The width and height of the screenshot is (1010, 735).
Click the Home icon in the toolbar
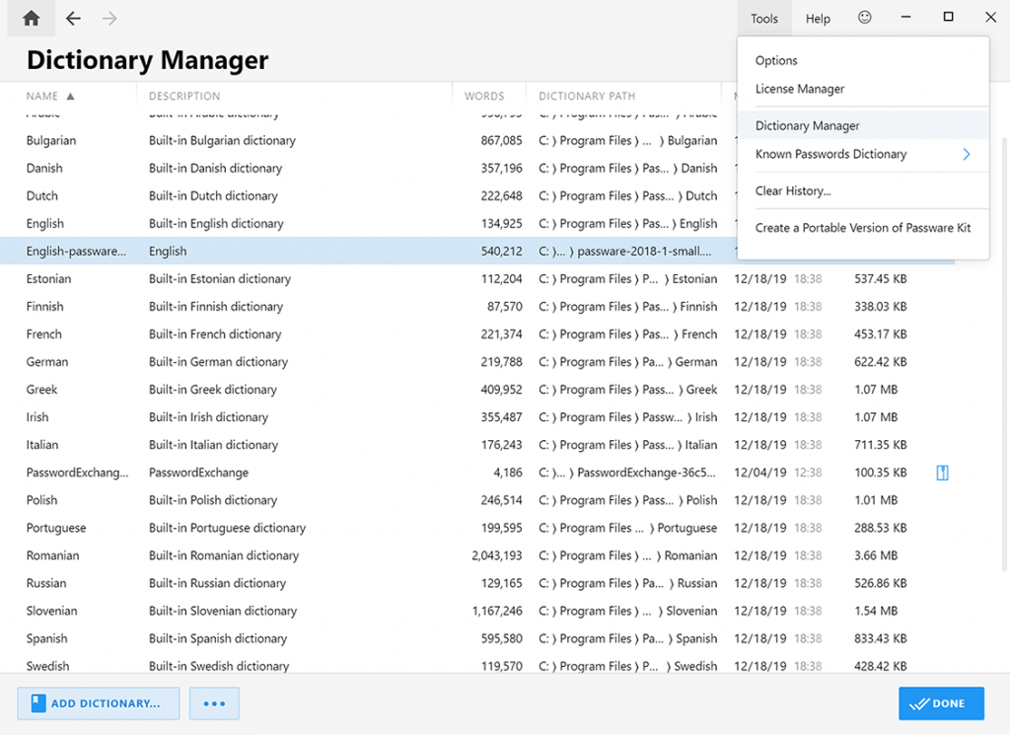[x=30, y=17]
